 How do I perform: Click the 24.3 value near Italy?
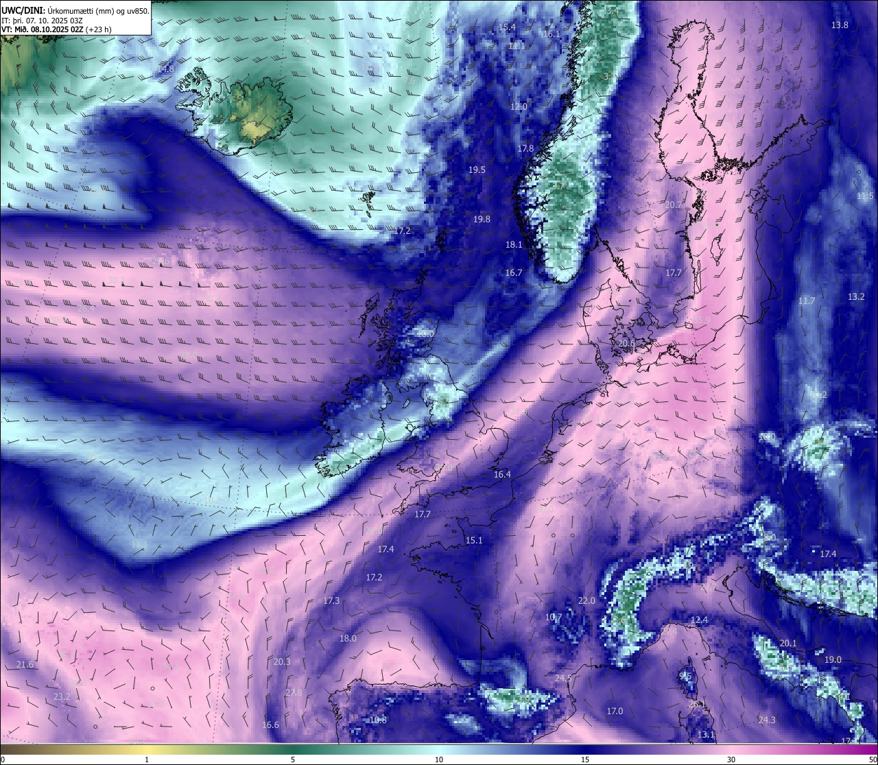(767, 720)
